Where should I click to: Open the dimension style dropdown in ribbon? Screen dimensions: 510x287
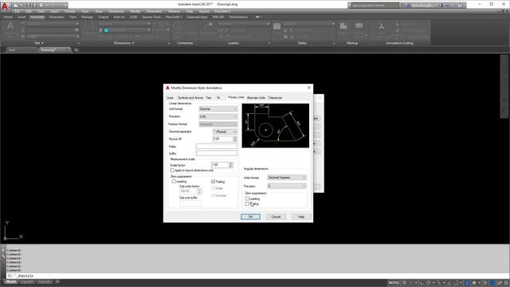(124, 24)
